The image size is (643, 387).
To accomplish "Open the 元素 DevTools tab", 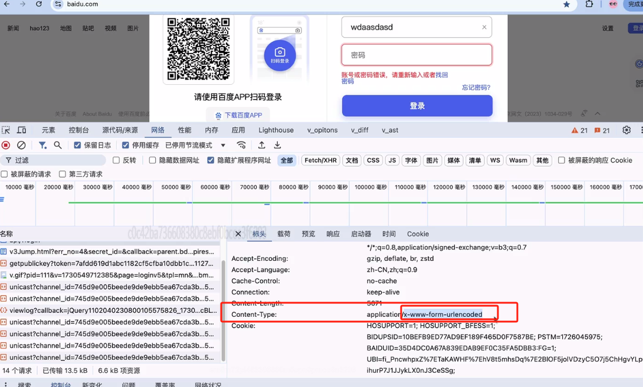I will tap(48, 130).
